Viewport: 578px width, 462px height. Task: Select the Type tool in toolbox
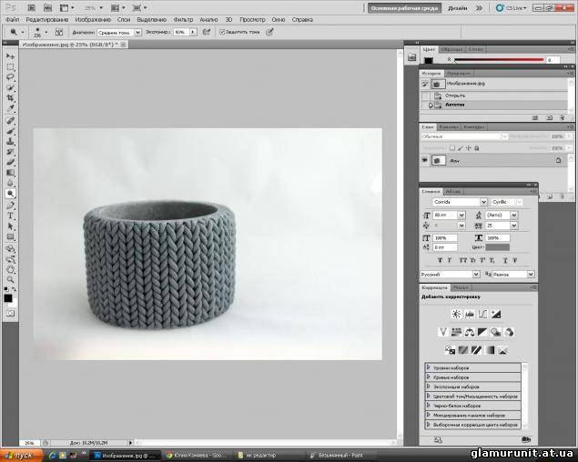click(x=10, y=216)
